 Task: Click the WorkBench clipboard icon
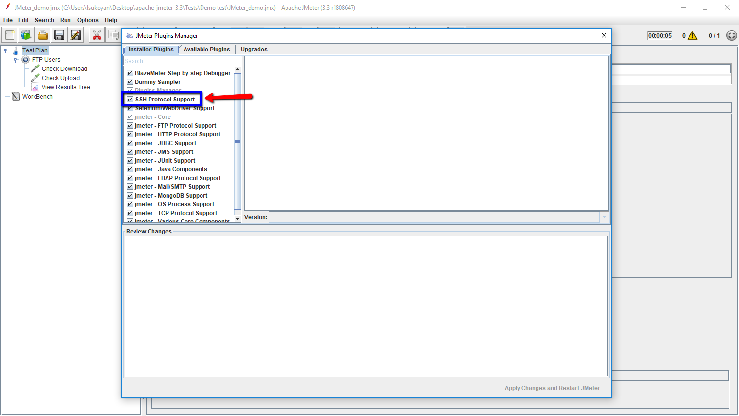(16, 97)
